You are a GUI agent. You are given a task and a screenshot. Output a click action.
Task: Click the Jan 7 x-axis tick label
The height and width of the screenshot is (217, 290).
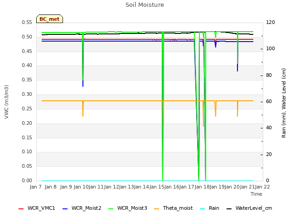(x=35, y=187)
